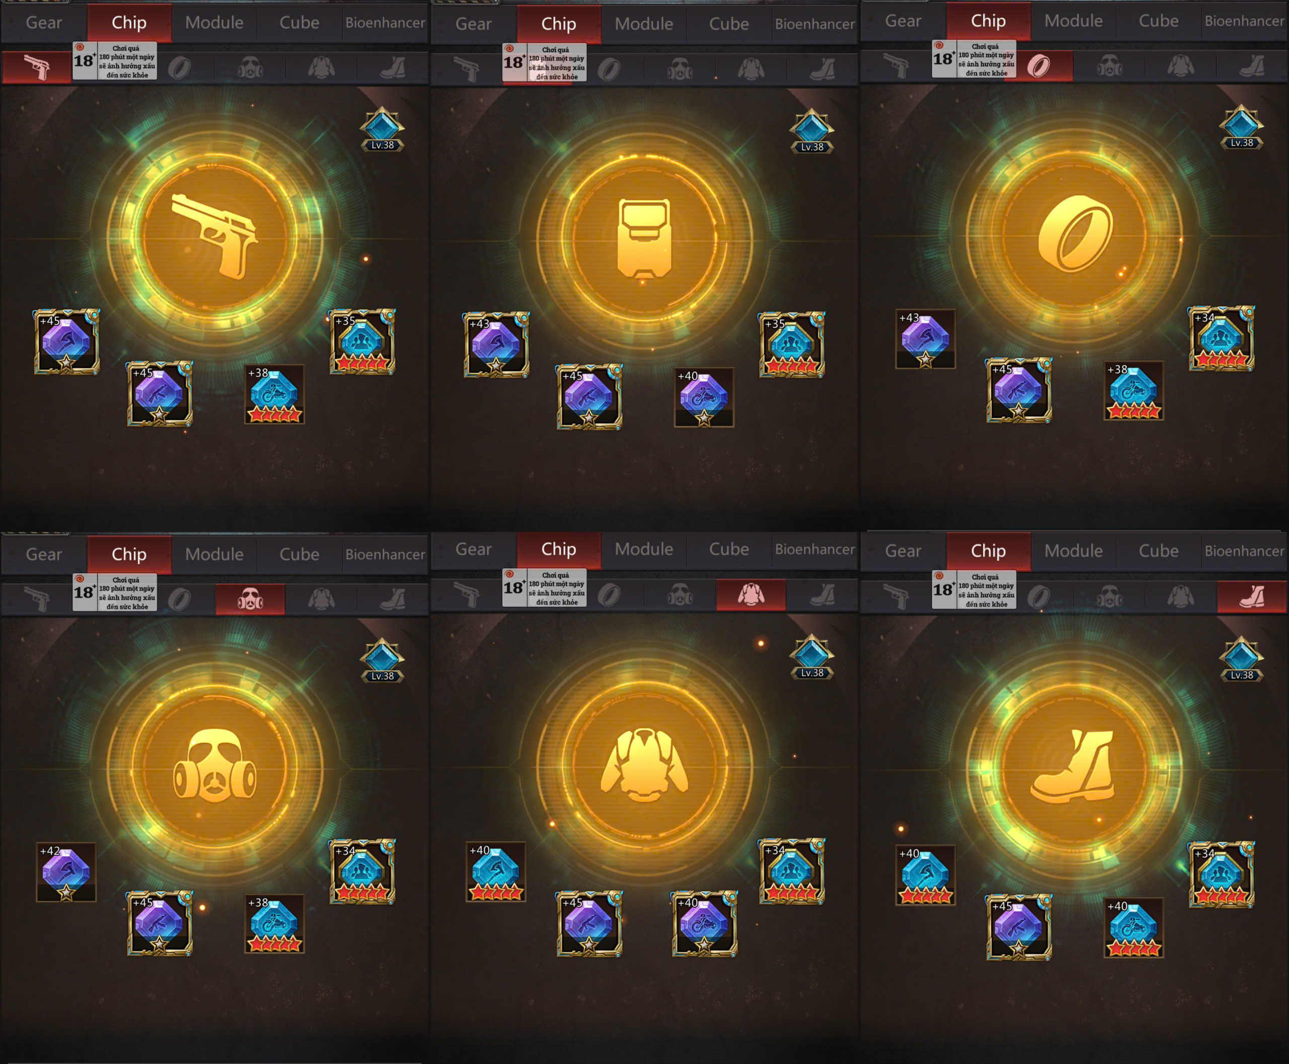
Task: Open the +45 purple axe chip
Action: (66, 342)
